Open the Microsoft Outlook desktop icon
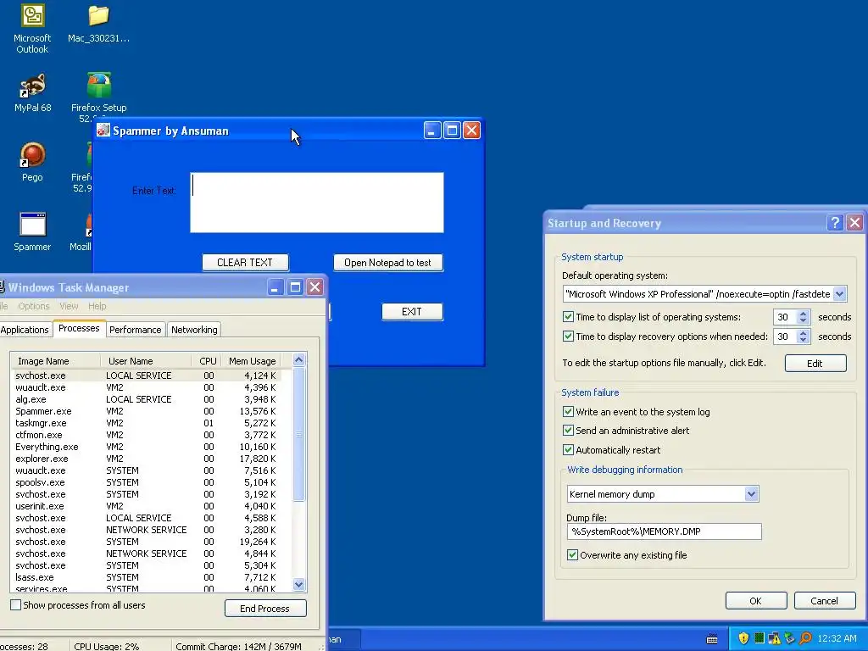This screenshot has width=868, height=651. pos(32,29)
